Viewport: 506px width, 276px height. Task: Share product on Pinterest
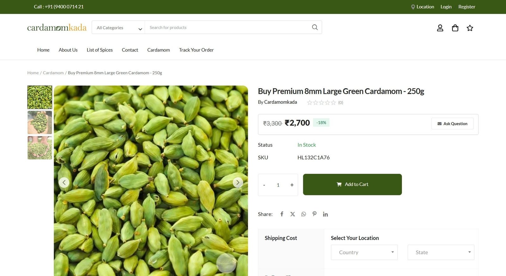click(314, 214)
